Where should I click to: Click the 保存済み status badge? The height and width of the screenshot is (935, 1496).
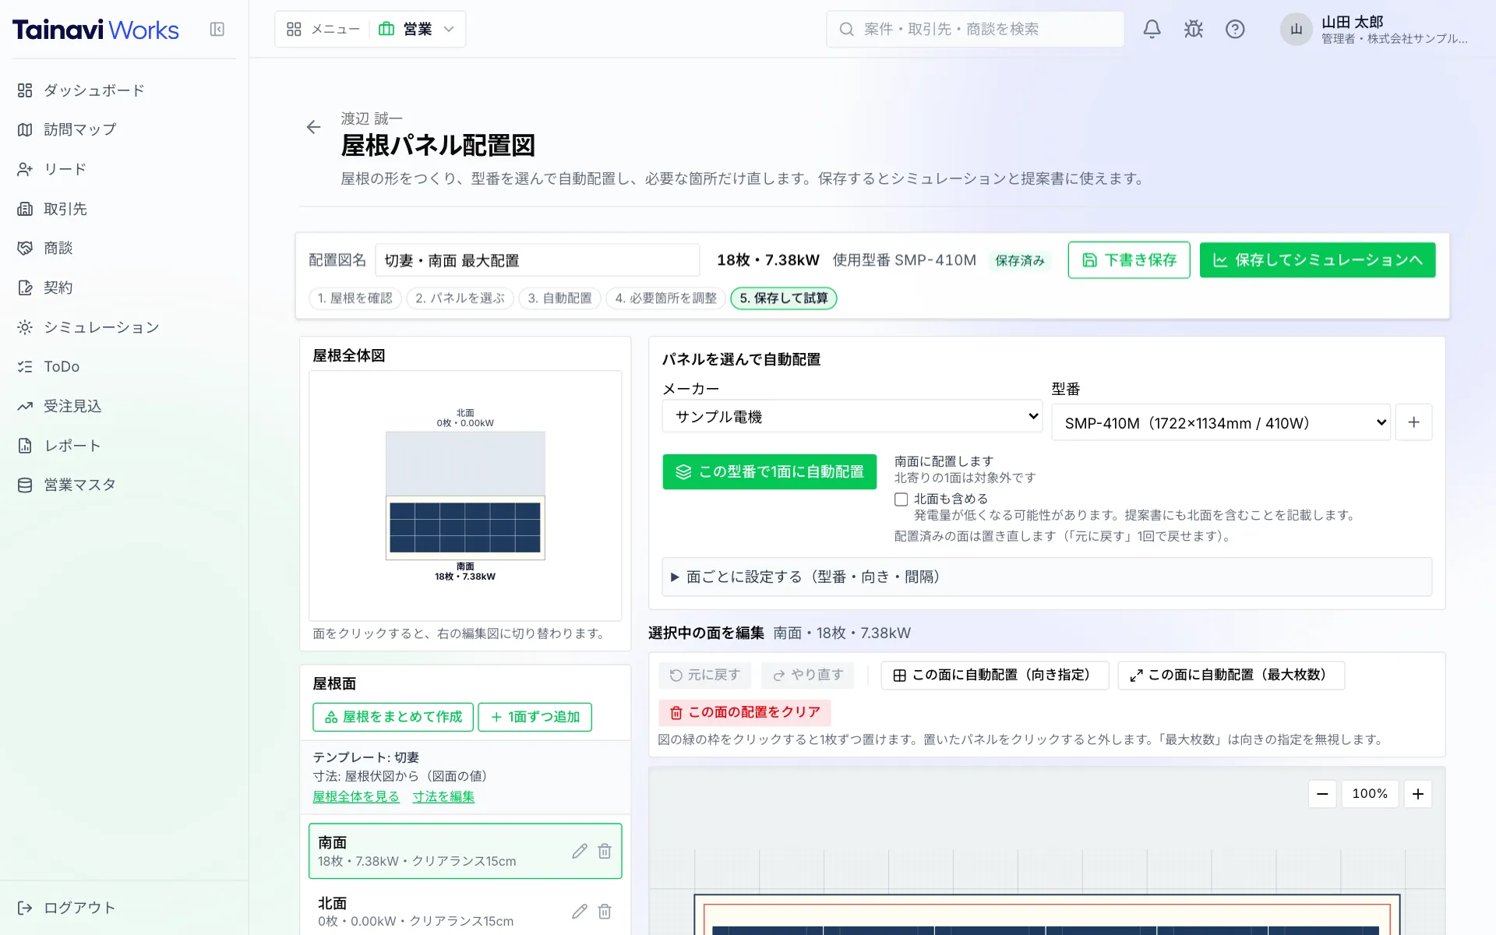pyautogui.click(x=1020, y=261)
